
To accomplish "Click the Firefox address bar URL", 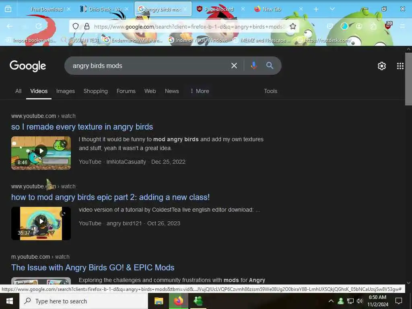I will [x=189, y=26].
